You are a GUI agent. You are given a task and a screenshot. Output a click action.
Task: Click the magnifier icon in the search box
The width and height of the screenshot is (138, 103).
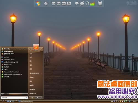pos(26,98)
